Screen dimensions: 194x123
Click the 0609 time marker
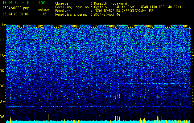pos(168,26)
